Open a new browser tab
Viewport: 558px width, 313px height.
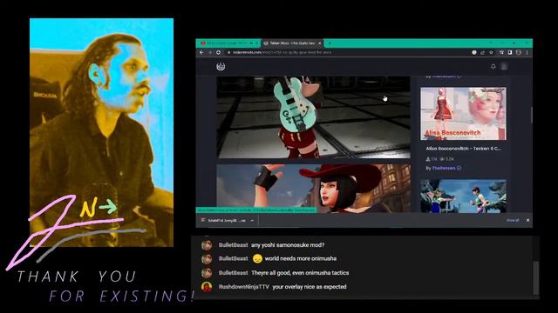point(330,43)
